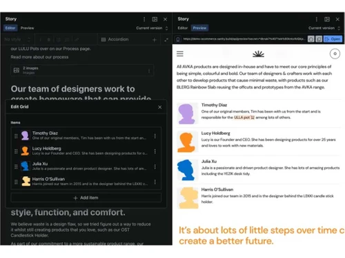Open hamburger menu in site preview
345x258 pixels.
point(180,54)
